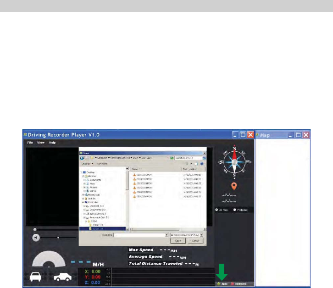Viewport: 333px width, 288px height.
Task: Click the blue help icon in Open dialog
Action: coord(202,164)
